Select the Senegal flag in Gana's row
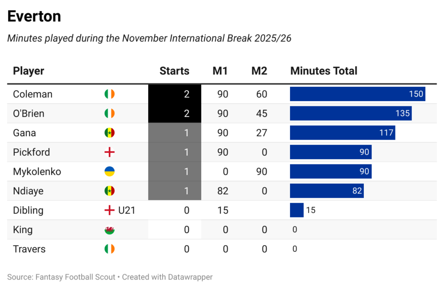The width and height of the screenshot is (444, 289). [109, 133]
